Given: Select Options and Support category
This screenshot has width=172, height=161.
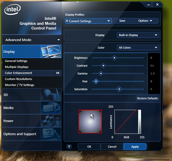Looking at the screenshot, I should click(x=32, y=134).
